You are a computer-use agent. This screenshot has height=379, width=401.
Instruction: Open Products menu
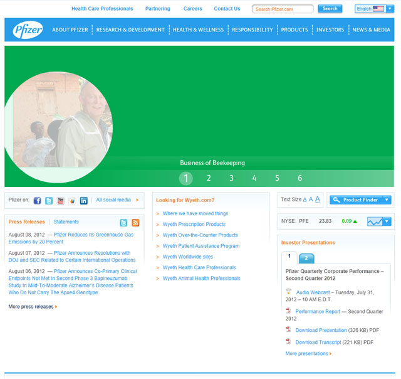(x=294, y=29)
